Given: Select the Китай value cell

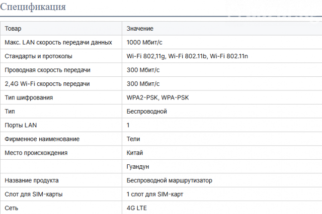Looking at the screenshot, I should [135, 153].
